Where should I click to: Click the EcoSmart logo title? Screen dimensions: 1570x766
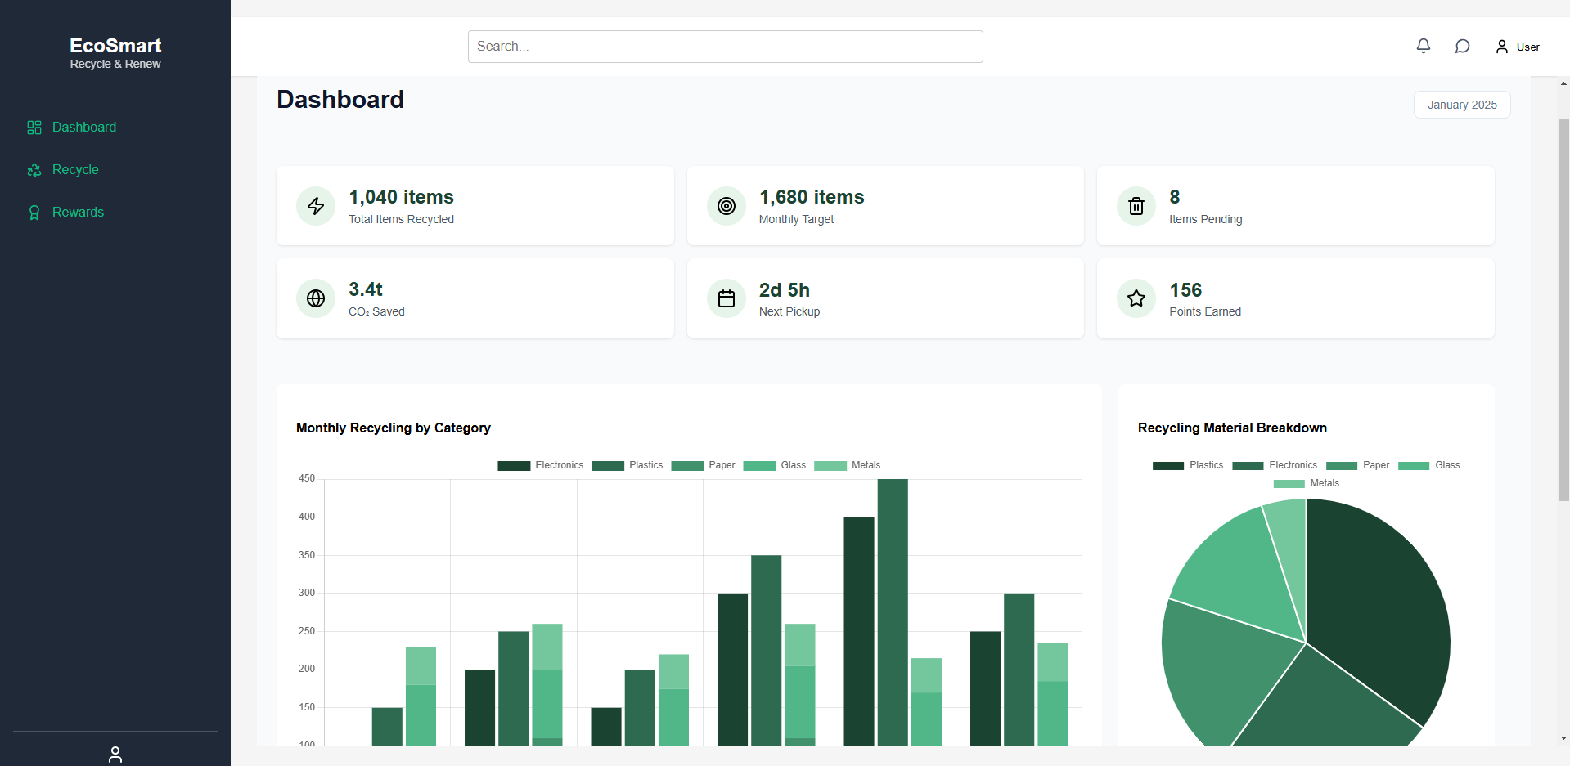pos(115,46)
